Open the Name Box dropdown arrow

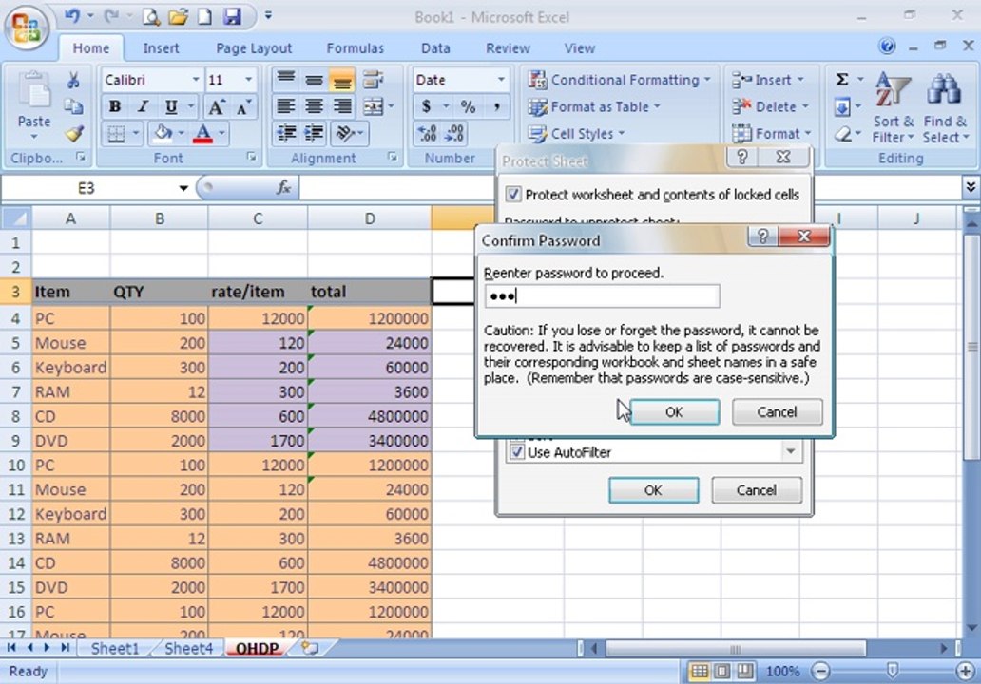pos(183,187)
